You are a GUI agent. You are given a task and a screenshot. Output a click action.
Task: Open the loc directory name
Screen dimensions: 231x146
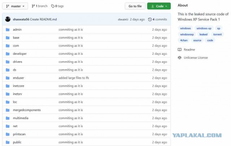pyautogui.click(x=15, y=102)
